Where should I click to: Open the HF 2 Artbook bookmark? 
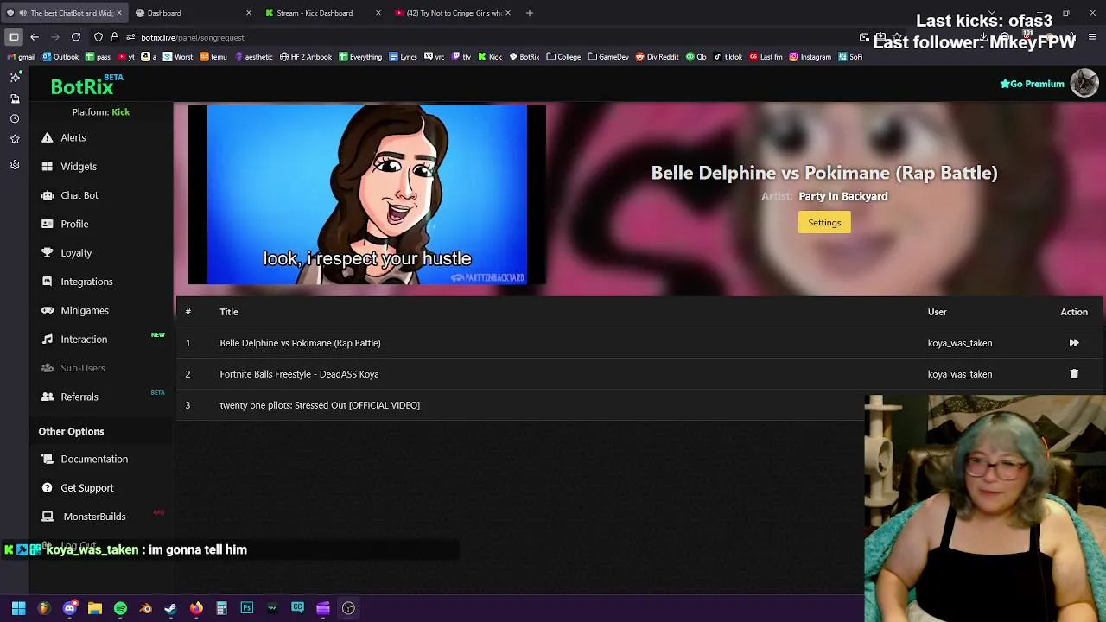306,57
